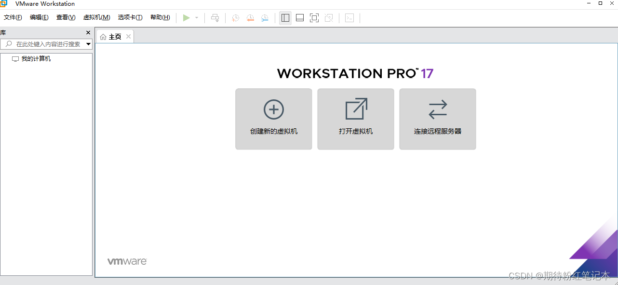
Task: Click the library search input field
Action: 46,44
